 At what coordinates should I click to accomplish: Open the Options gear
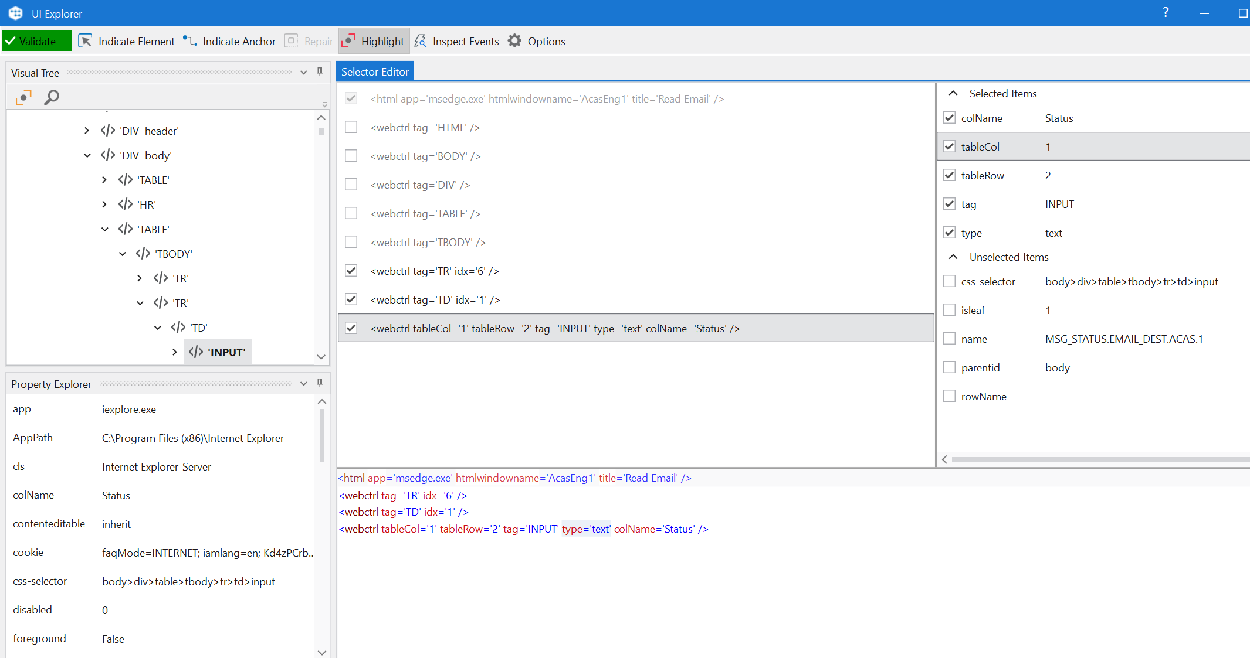pos(514,41)
